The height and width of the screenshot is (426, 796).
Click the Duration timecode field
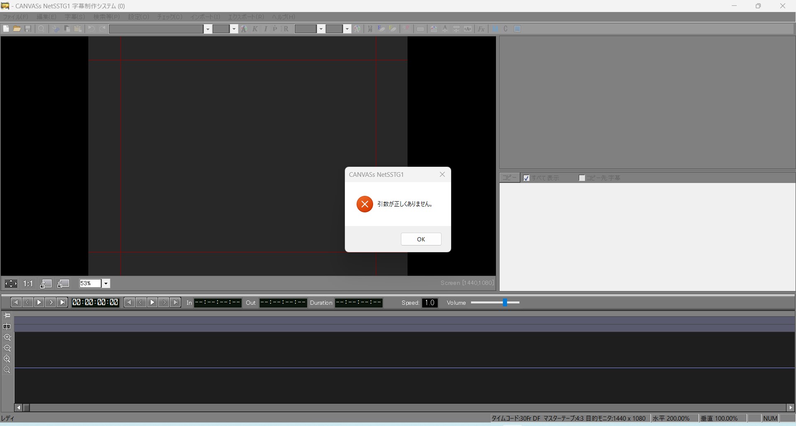point(359,303)
